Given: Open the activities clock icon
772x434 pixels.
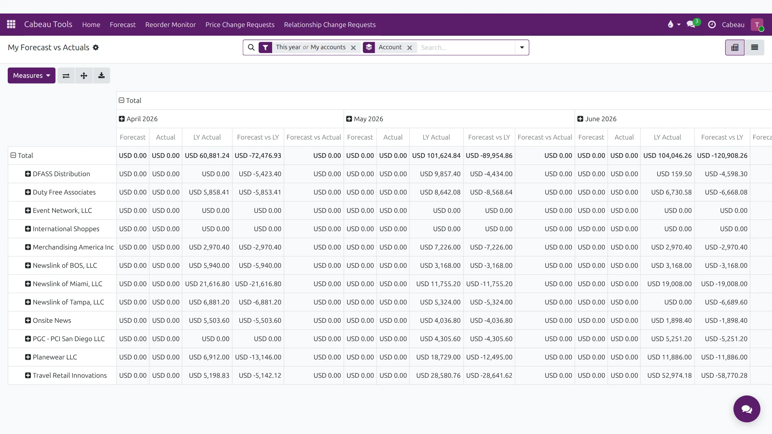Looking at the screenshot, I should pos(712,24).
